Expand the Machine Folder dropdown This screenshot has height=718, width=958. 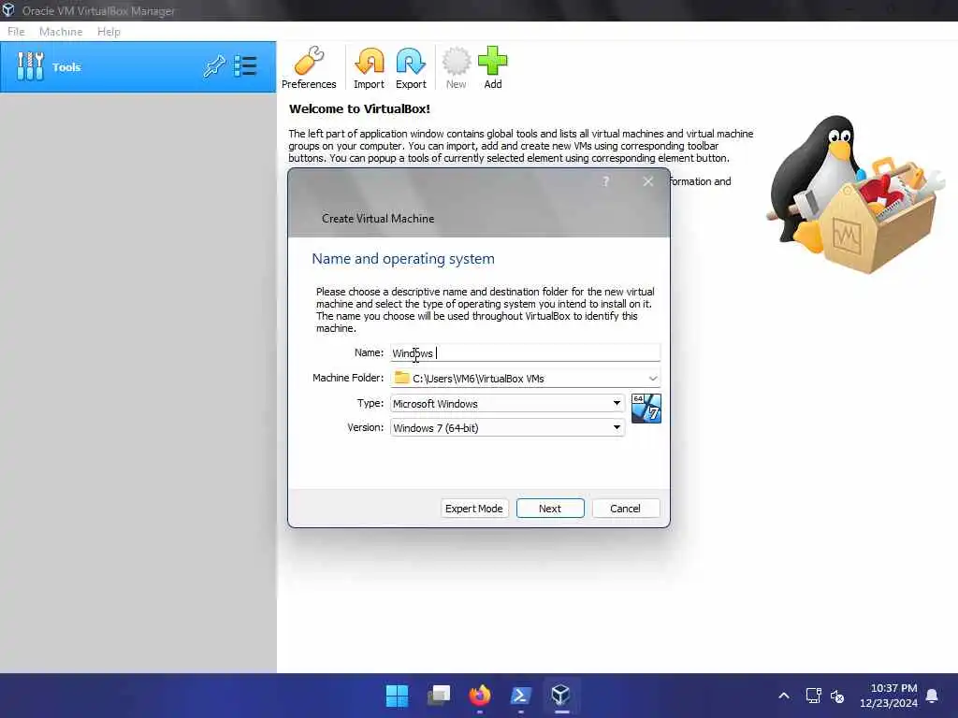point(653,379)
